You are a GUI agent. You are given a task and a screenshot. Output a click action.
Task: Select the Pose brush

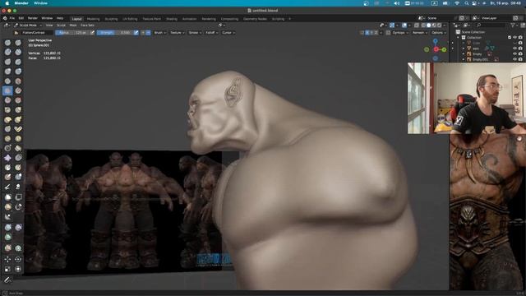point(18,129)
